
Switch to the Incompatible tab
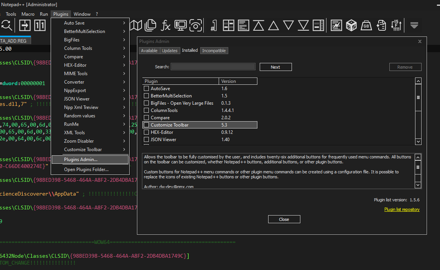[x=214, y=51]
